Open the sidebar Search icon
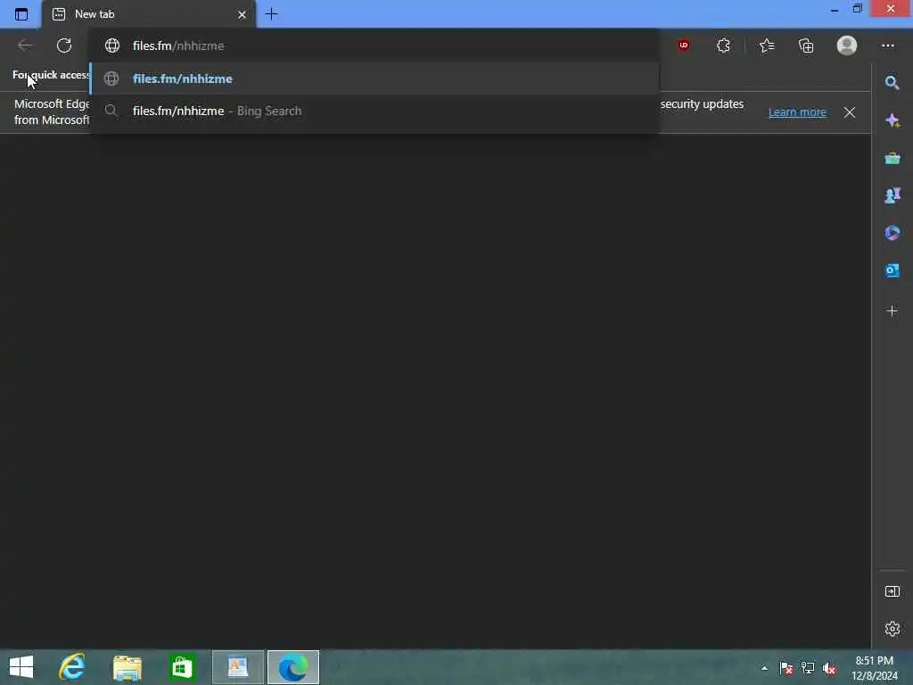This screenshot has width=913, height=685. click(892, 83)
